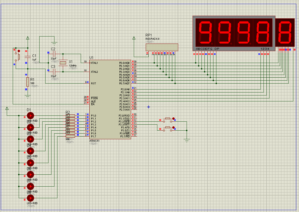Image resolution: width=299 pixels, height=212 pixels.
Task: Click the push button wired to P3.3/INT1
Action: pyautogui.click(x=167, y=129)
